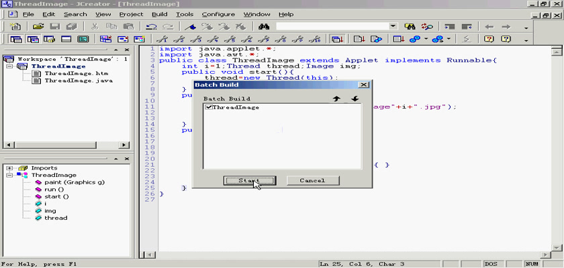Select ThreadImage.java in workspace tree
This screenshot has height=268, width=564.
[79, 80]
